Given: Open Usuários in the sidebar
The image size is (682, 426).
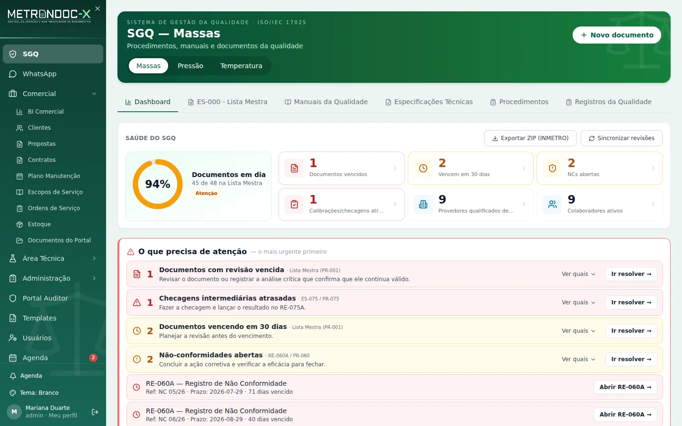Looking at the screenshot, I should tap(53, 338).
